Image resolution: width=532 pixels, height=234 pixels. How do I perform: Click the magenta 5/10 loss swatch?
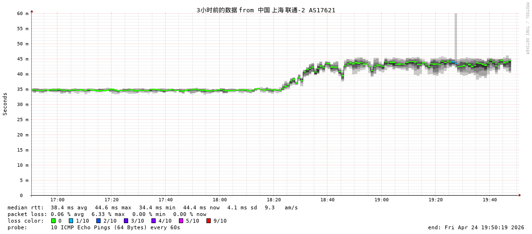tap(181, 221)
